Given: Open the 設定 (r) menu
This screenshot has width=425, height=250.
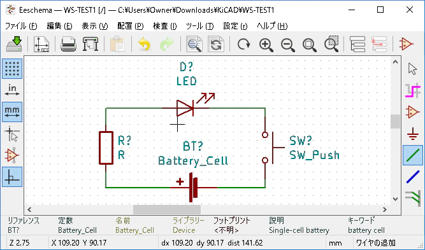Looking at the screenshot, I should (235, 26).
